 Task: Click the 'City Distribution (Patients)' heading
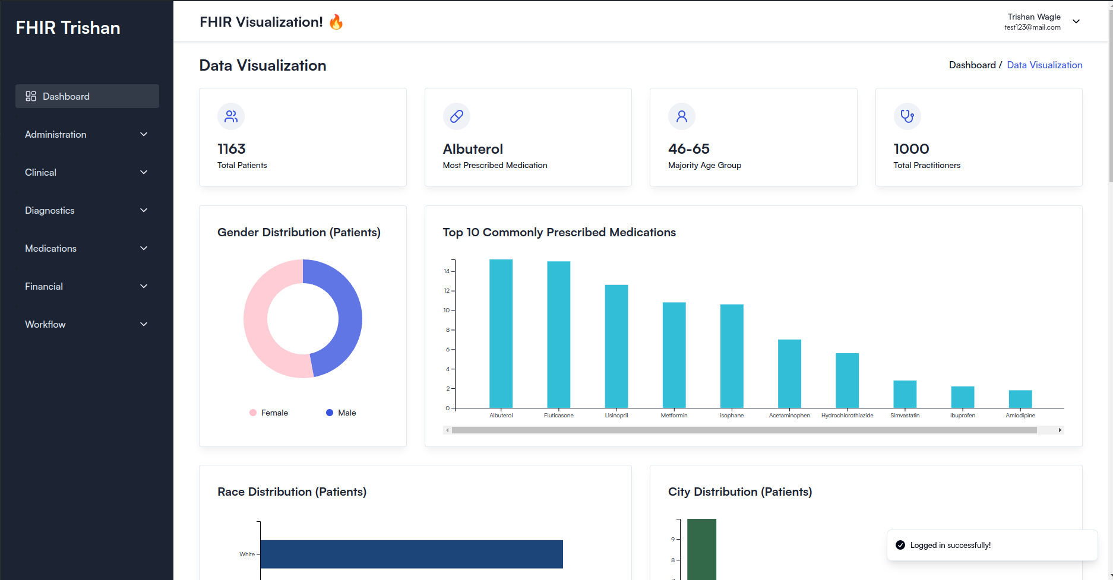tap(740, 492)
